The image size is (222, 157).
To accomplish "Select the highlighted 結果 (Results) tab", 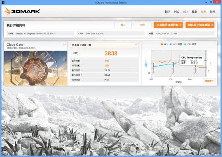I will tap(203, 12).
